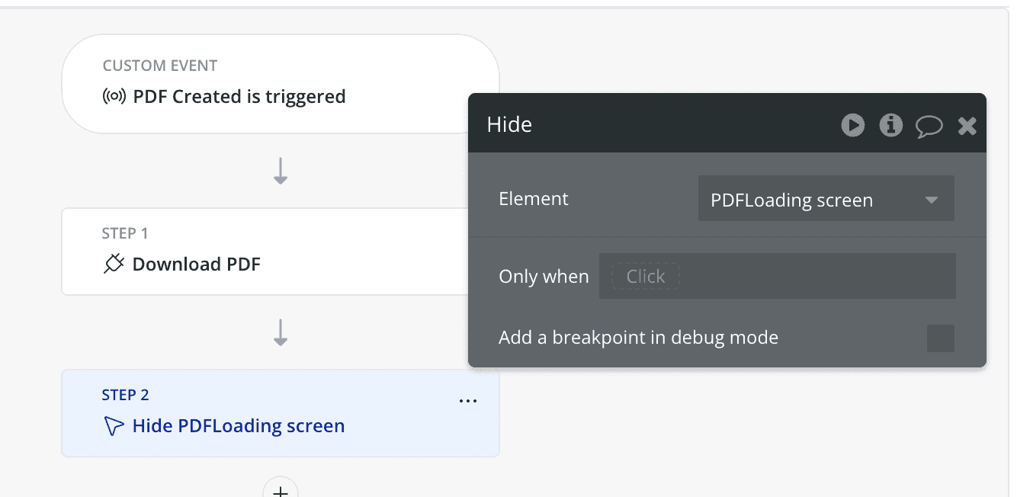Click the speech bubble comment icon

(x=929, y=126)
